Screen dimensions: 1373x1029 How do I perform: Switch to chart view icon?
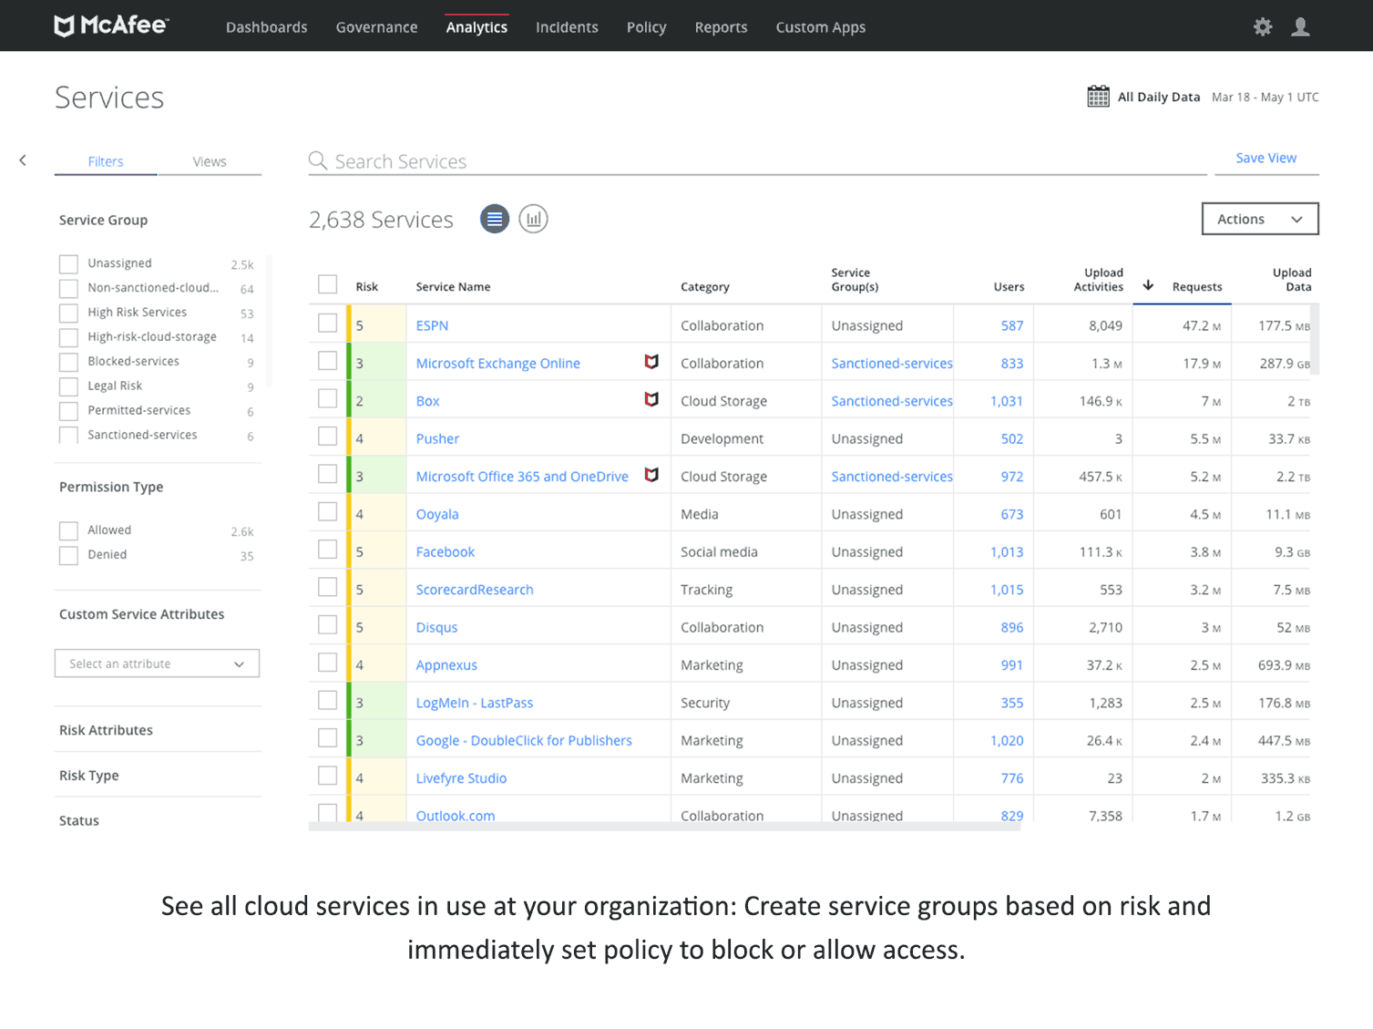click(533, 219)
